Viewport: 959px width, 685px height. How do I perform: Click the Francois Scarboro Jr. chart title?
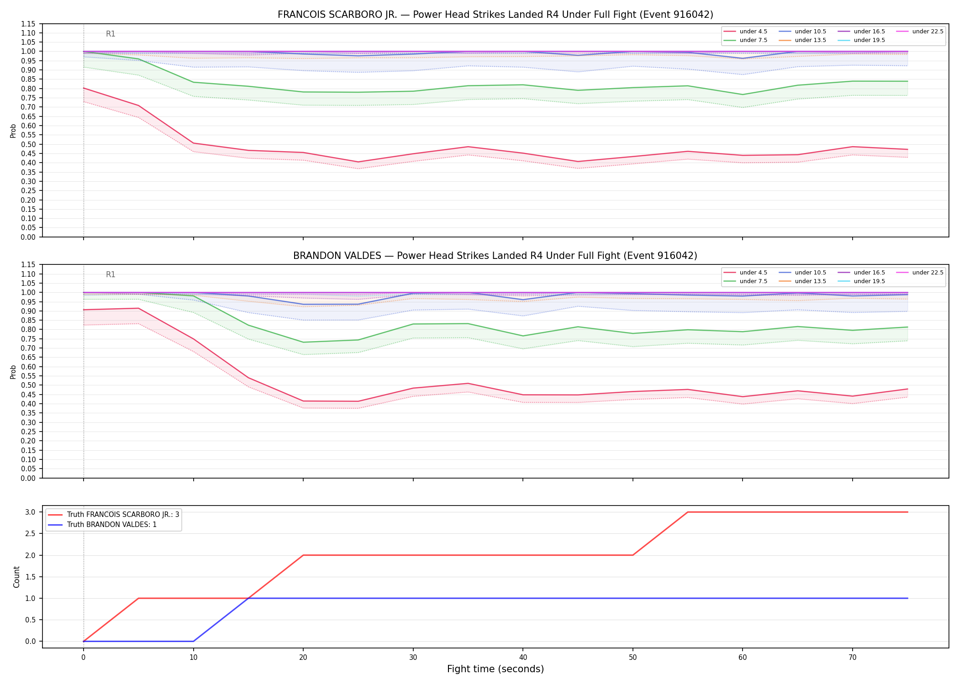tap(495, 15)
